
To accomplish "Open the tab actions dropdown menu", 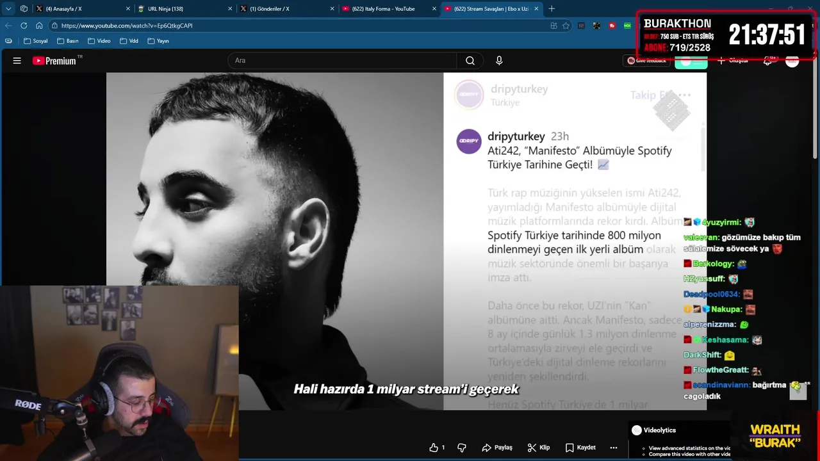I will (8, 8).
